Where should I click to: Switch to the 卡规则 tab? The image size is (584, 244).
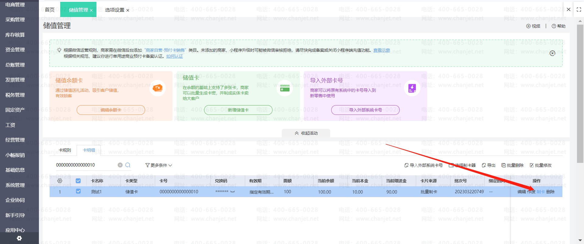tap(65, 150)
